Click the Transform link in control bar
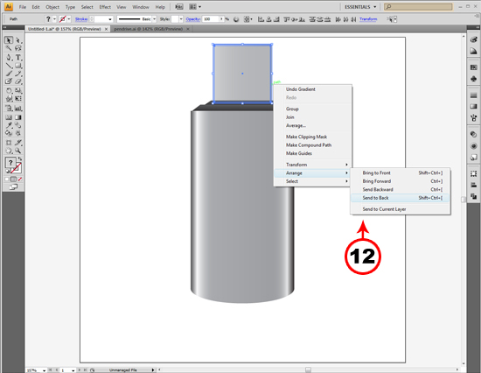Viewport: 481px width, 373px height. [368, 19]
